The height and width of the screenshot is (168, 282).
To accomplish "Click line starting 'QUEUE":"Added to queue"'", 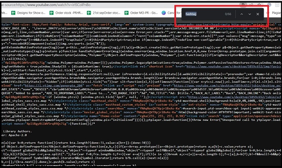I will 141,93.
